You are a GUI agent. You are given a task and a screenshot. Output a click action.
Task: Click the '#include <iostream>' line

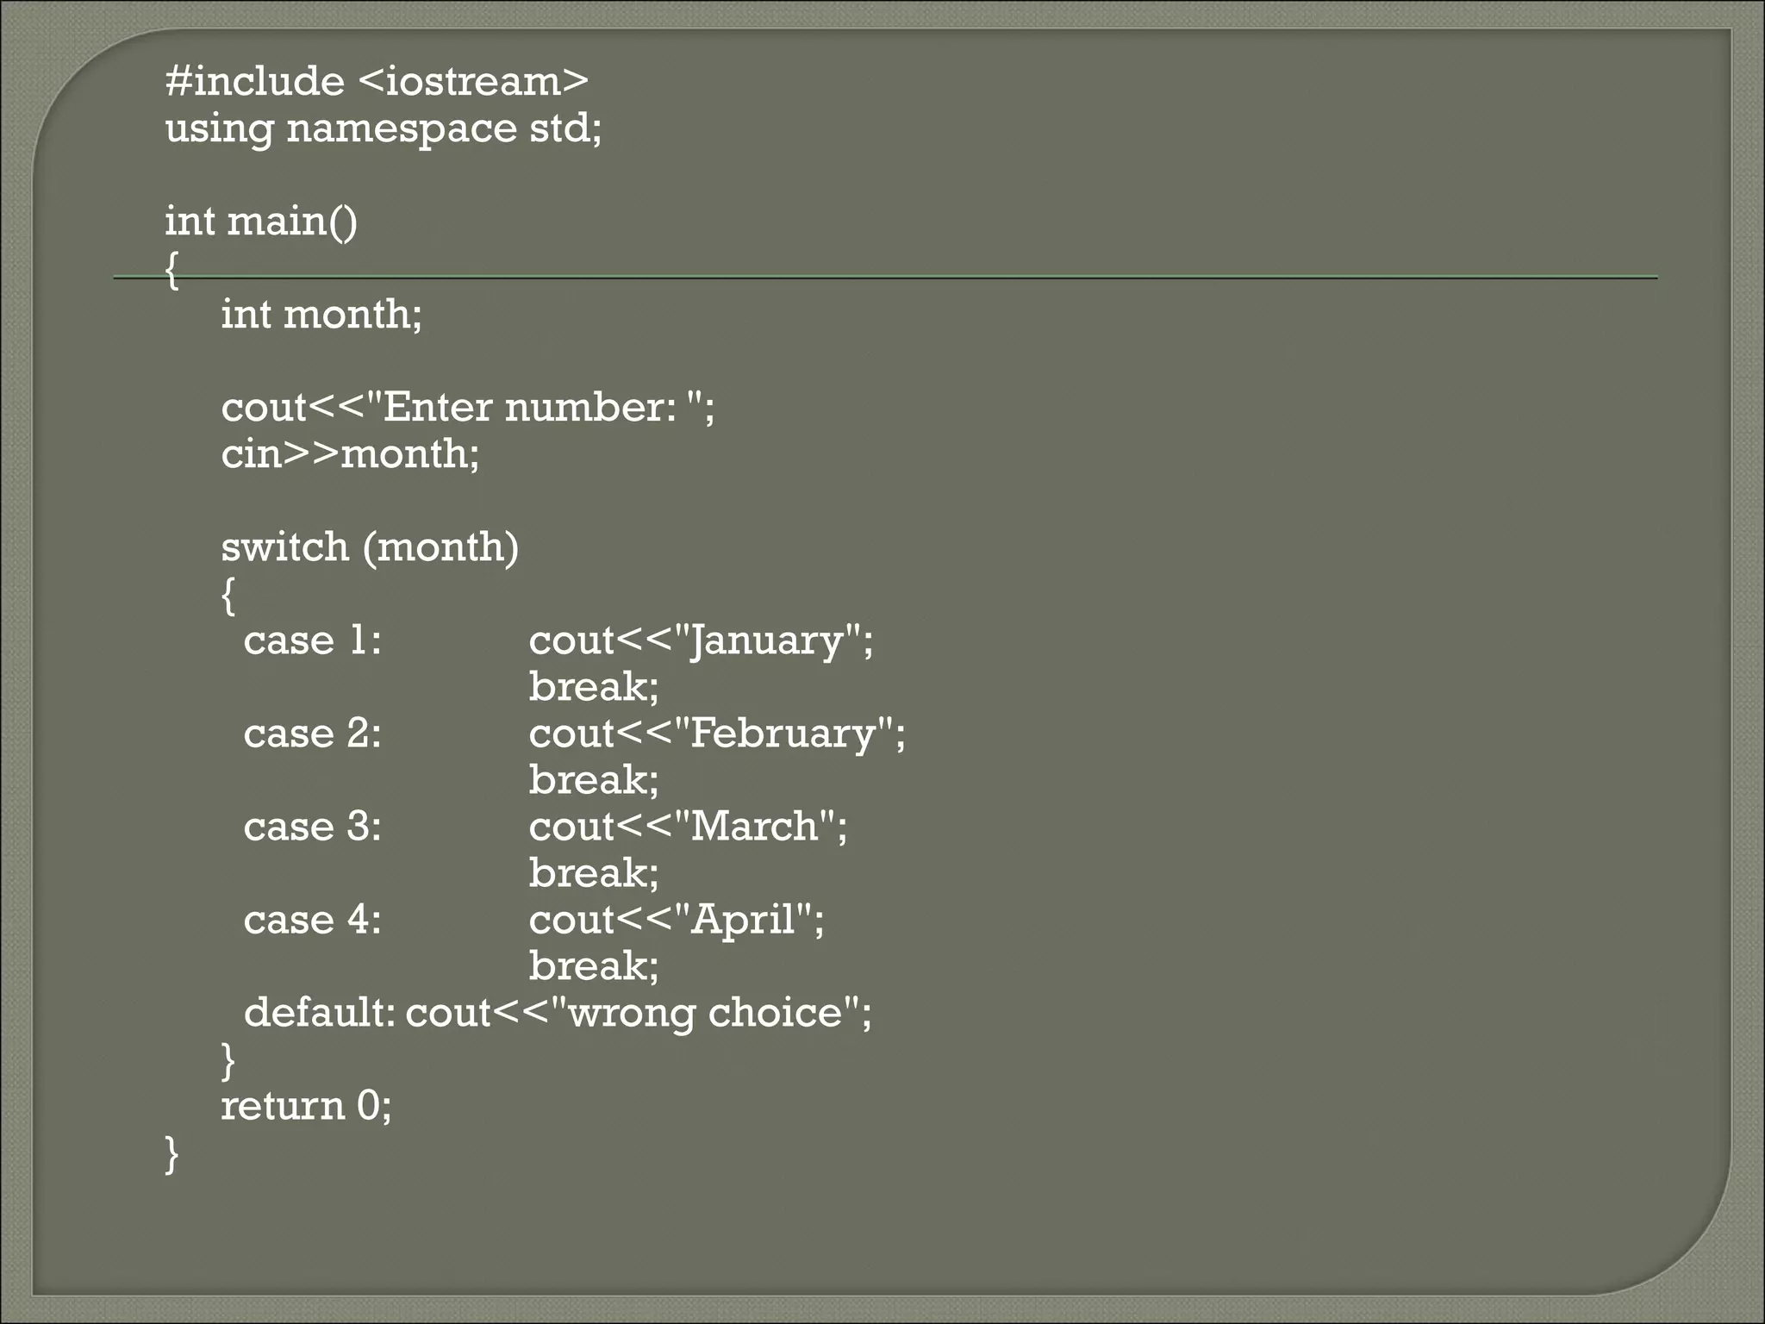(x=377, y=81)
